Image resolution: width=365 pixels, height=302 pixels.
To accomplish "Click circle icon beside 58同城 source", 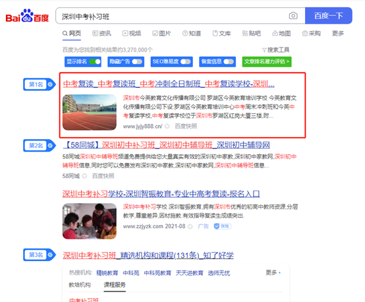I will pos(84,176).
